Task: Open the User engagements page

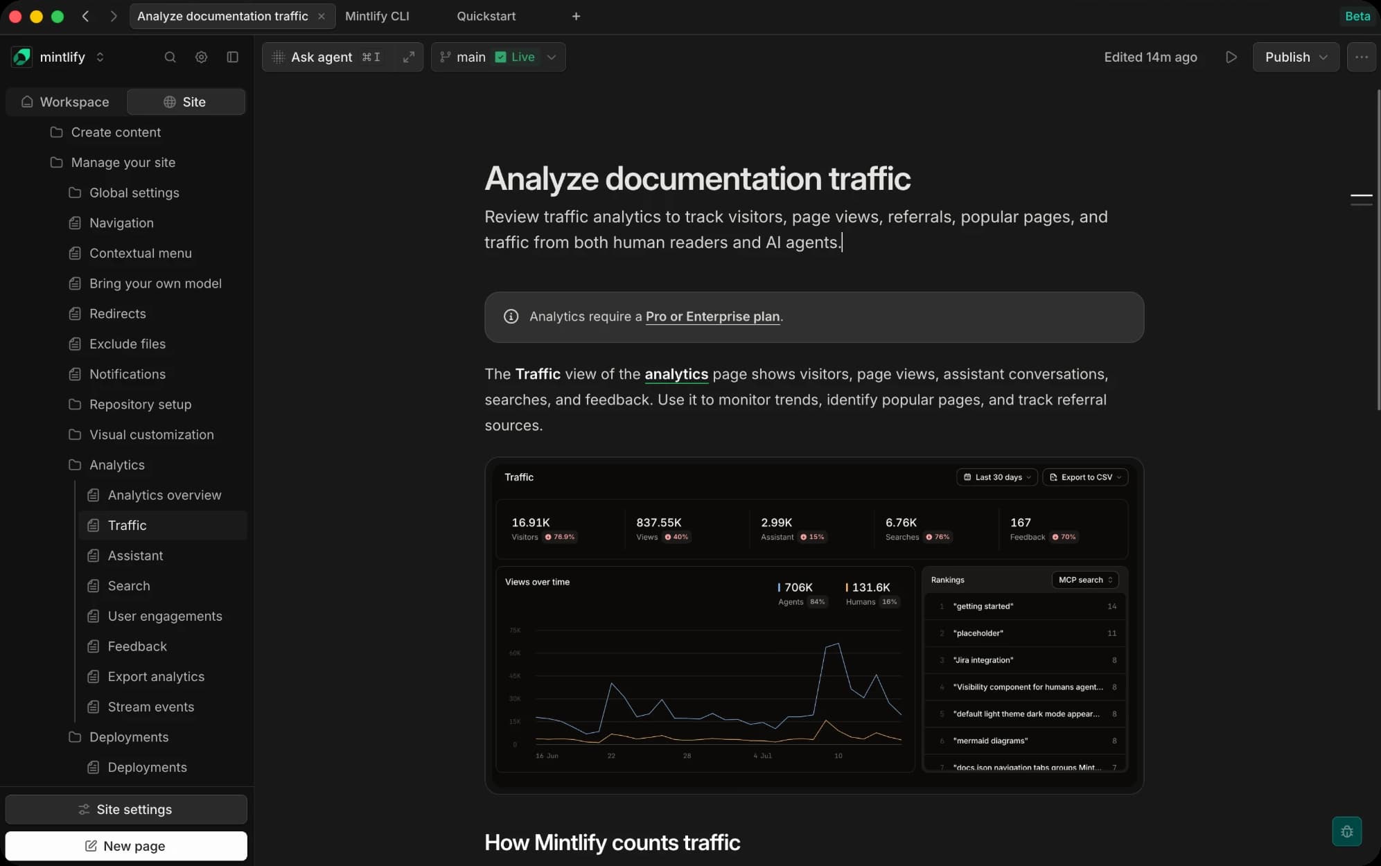Action: (164, 617)
